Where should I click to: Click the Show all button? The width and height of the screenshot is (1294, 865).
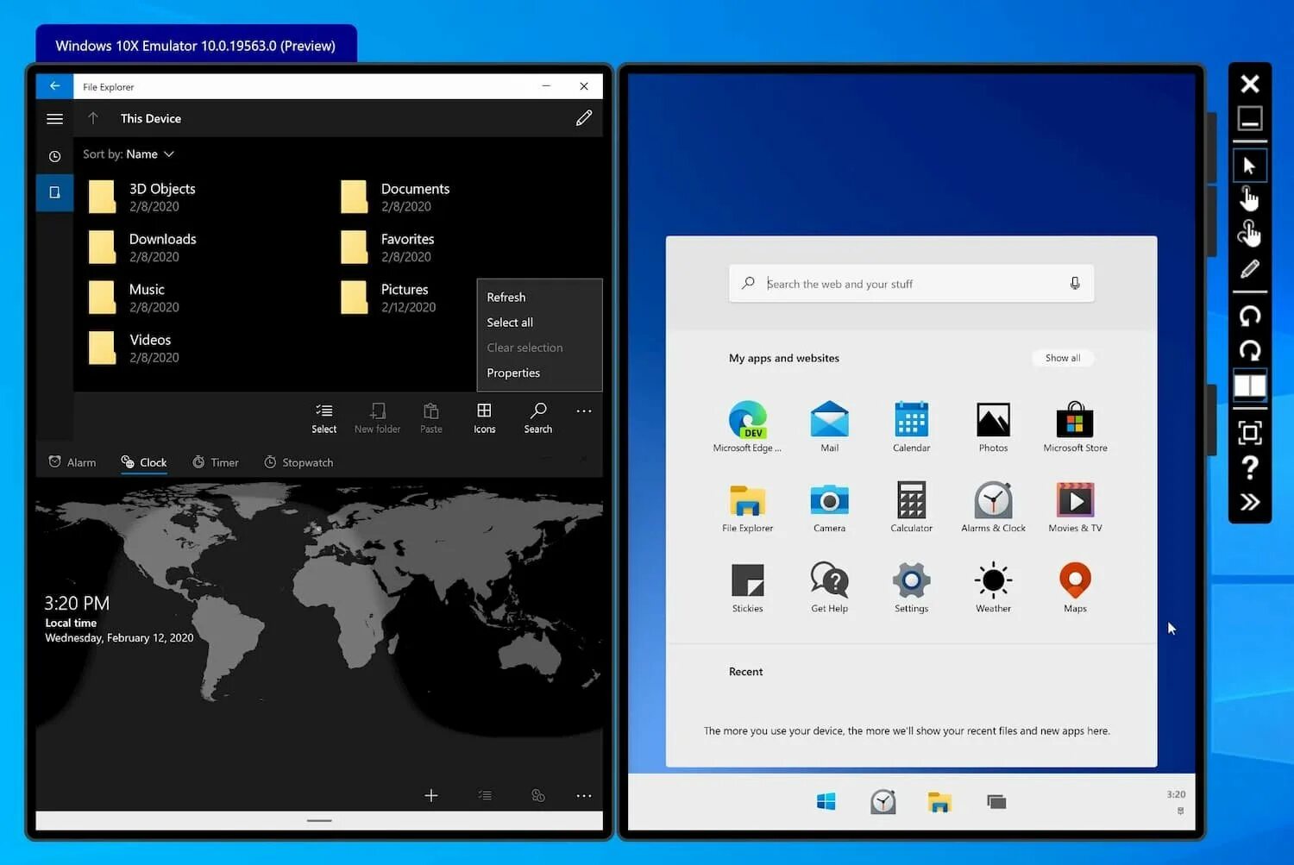click(x=1063, y=358)
